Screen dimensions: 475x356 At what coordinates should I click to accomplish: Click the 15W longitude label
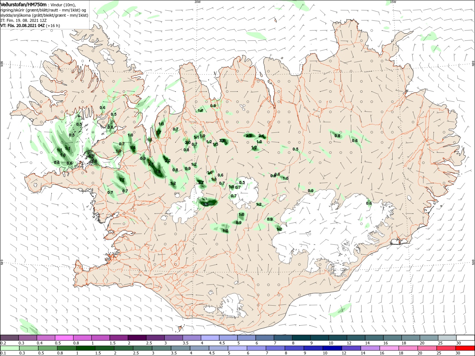tap(393, 2)
